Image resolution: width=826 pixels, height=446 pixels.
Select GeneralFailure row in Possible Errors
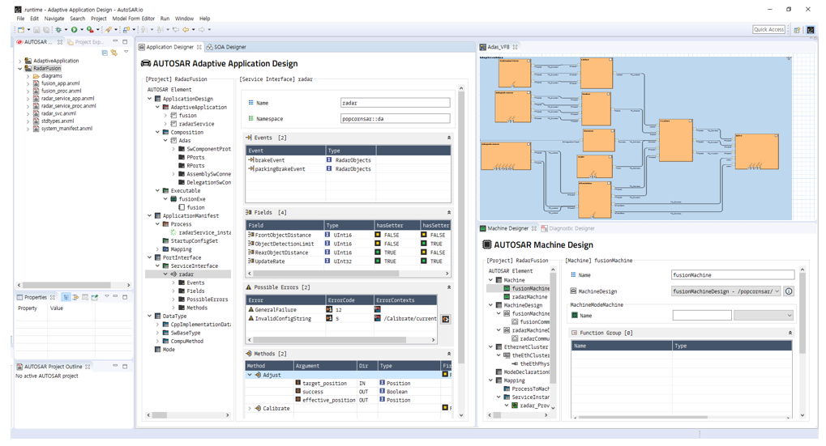pos(341,310)
